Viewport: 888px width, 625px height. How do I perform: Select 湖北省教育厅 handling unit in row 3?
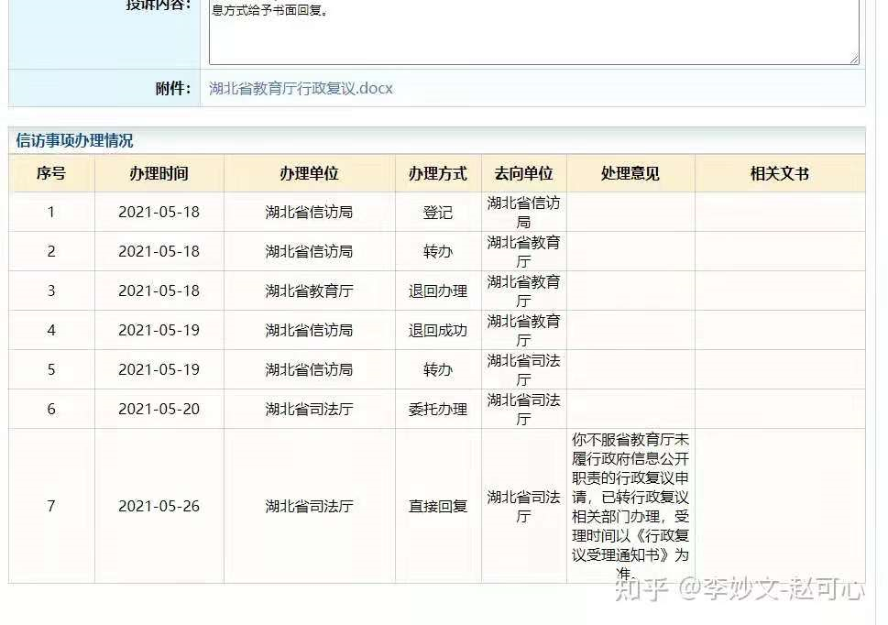tap(309, 291)
